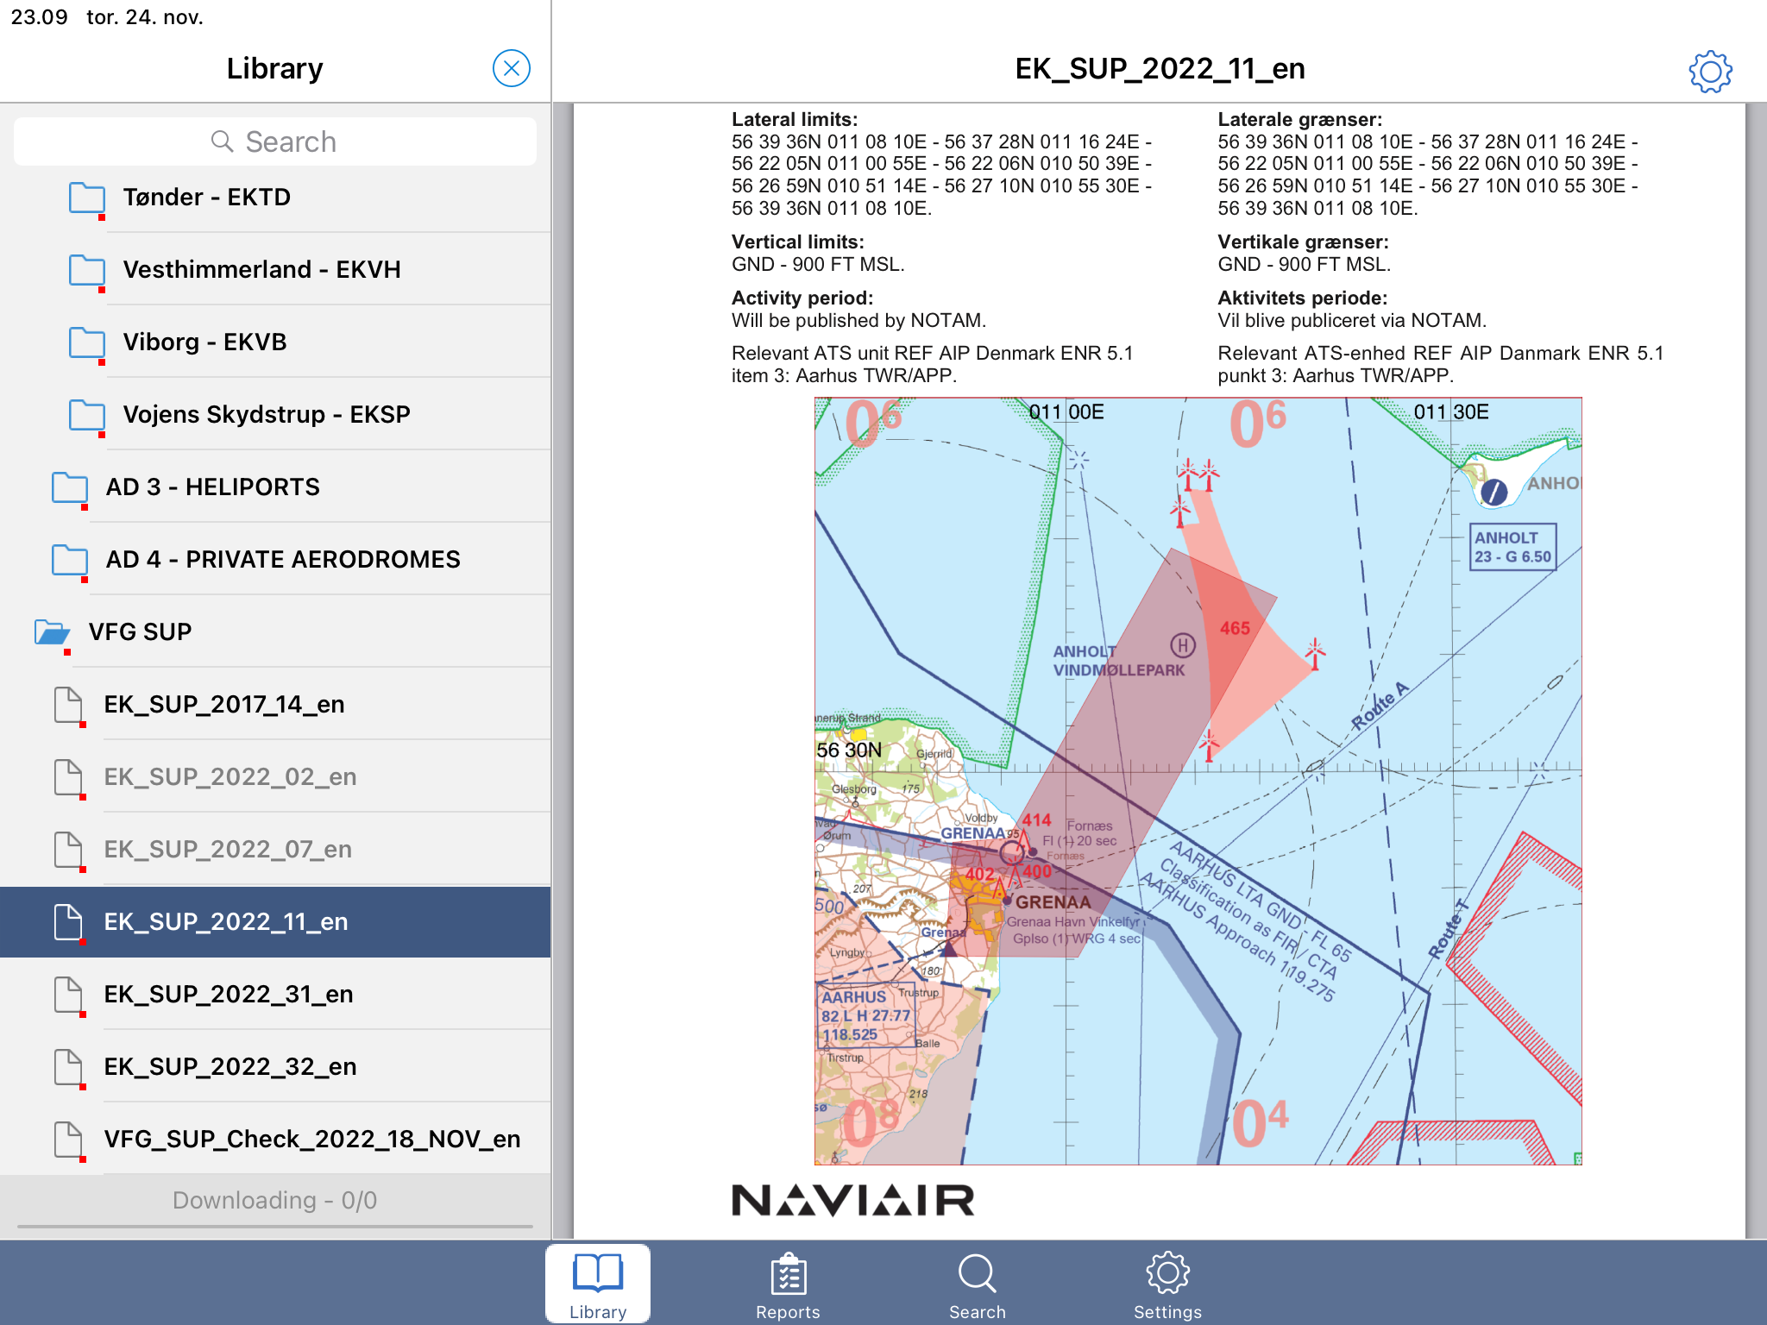
Task: Click the file icon of EK_SUP_2022_32_en
Action: coord(68,1068)
